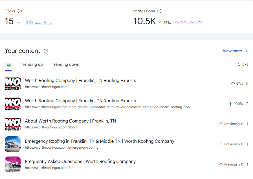Click the worthroofingco.com/about URL
This screenshot has width=253, height=179.
(51, 127)
